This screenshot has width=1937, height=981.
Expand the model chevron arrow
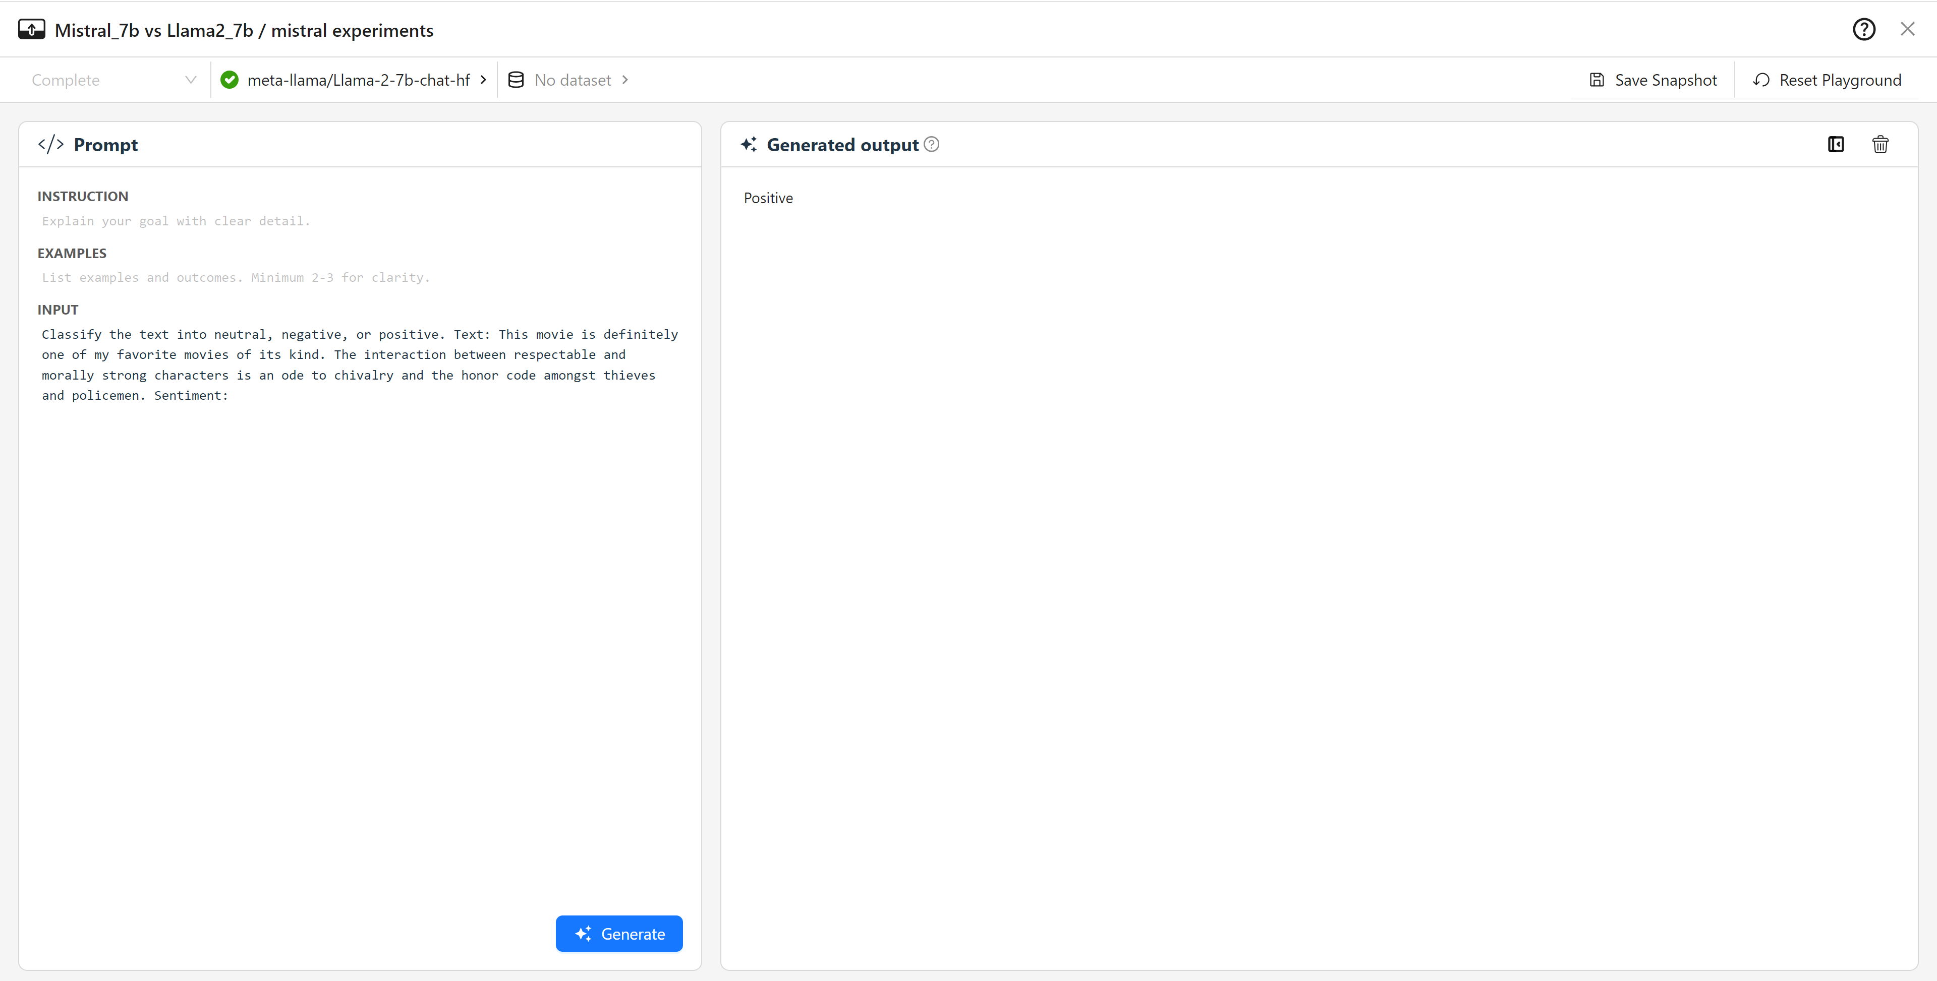[x=484, y=80]
